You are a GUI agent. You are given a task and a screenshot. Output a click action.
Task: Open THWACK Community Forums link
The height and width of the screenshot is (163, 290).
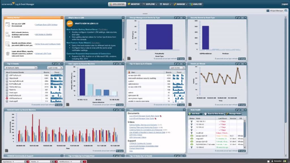(x=140, y=143)
